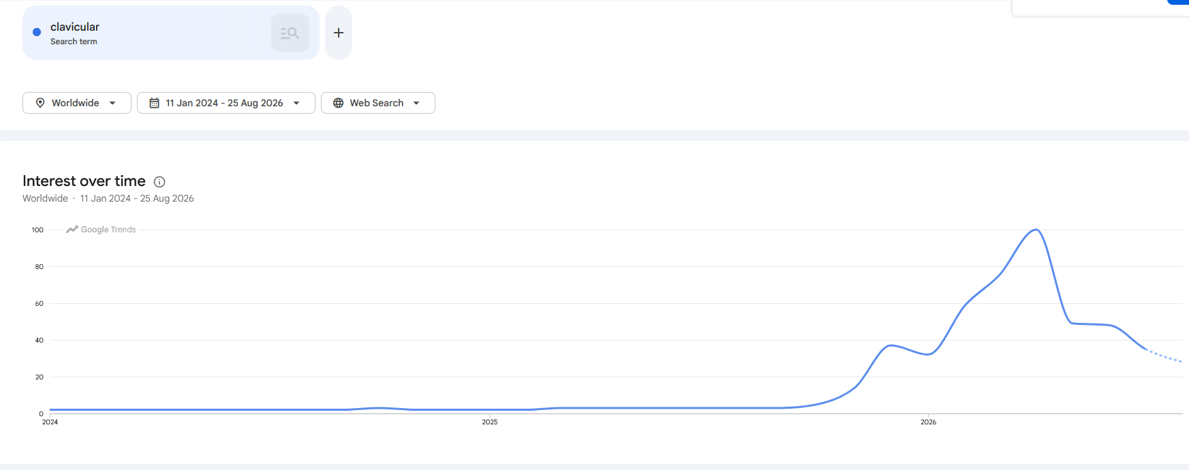This screenshot has height=470, width=1189.
Task: Select the clavicular search term text
Action: (75, 27)
